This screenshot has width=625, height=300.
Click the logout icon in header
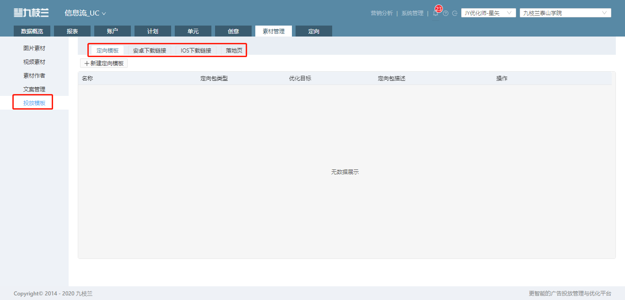[455, 13]
